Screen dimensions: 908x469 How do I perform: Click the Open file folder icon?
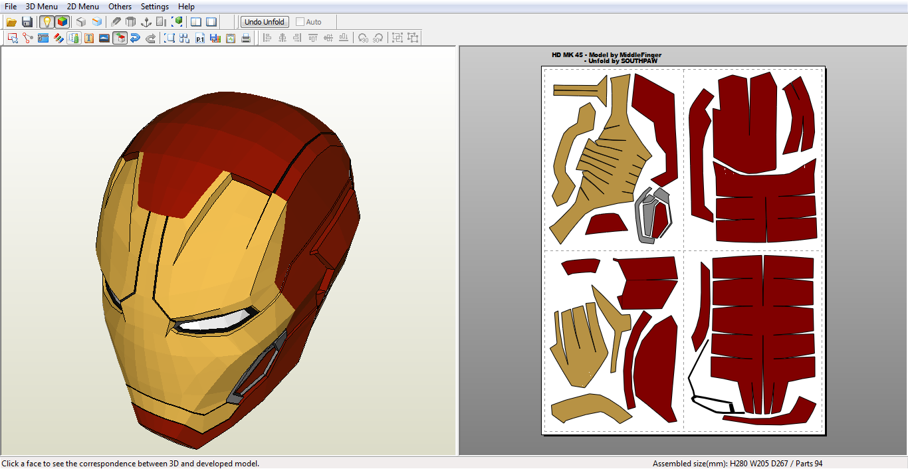(x=11, y=22)
